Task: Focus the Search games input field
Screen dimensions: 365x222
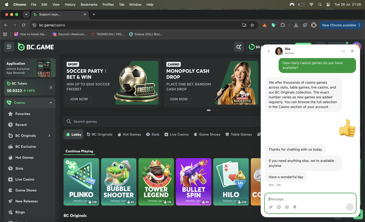Action: (x=162, y=122)
